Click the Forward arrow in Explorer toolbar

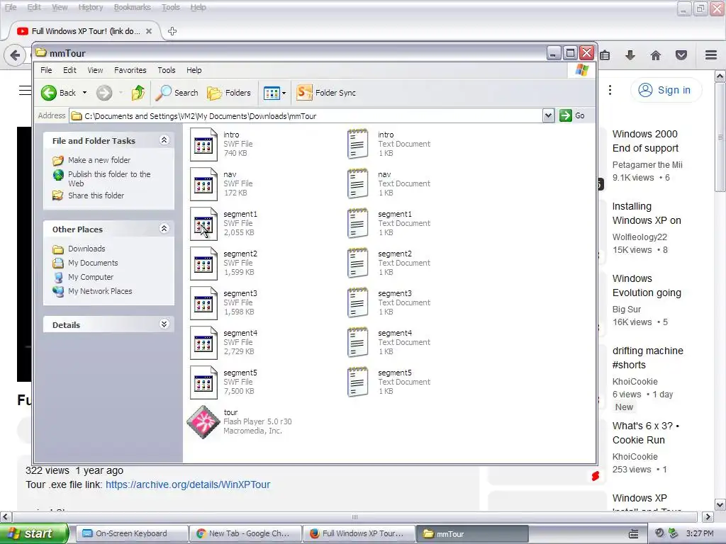[104, 93]
